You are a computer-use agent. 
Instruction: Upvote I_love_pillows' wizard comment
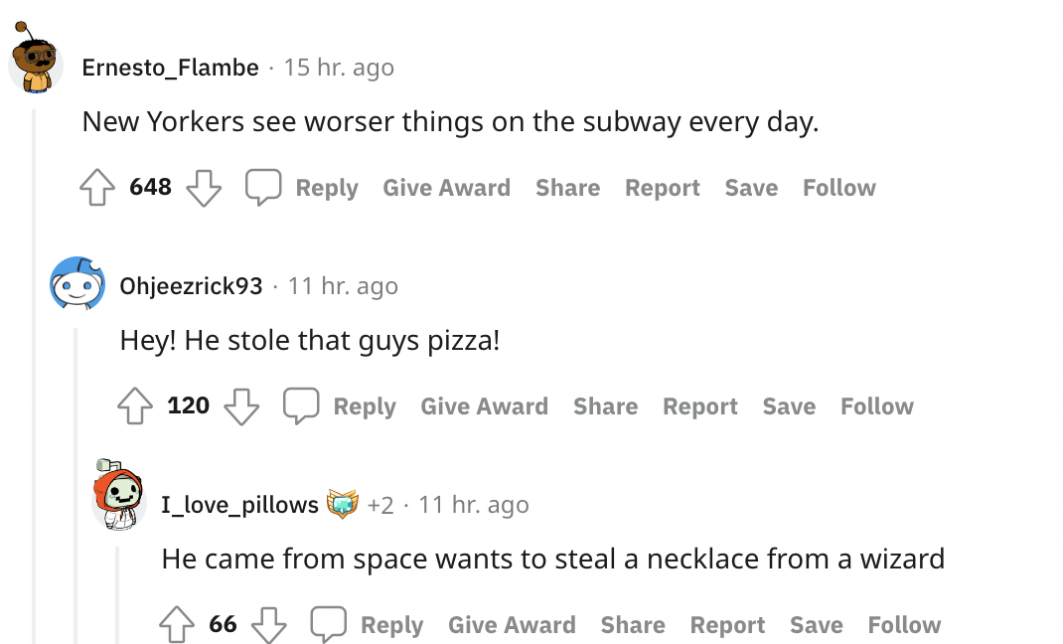coord(176,624)
